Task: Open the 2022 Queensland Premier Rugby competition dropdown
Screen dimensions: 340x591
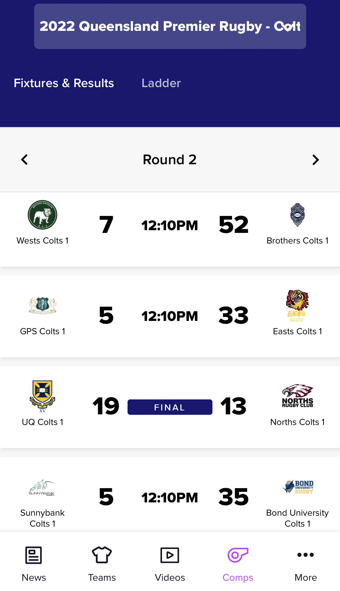Action: tap(170, 26)
